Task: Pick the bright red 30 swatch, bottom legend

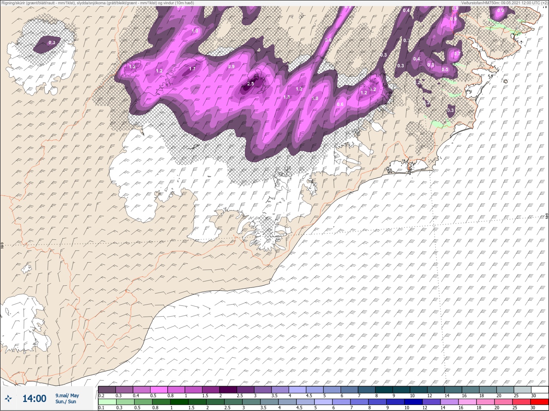Action: coord(540,402)
